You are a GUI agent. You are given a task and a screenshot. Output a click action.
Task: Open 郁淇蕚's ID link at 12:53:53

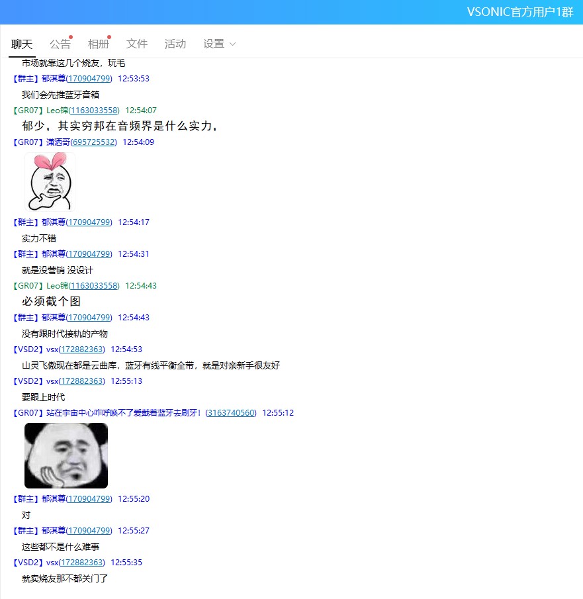tap(89, 79)
